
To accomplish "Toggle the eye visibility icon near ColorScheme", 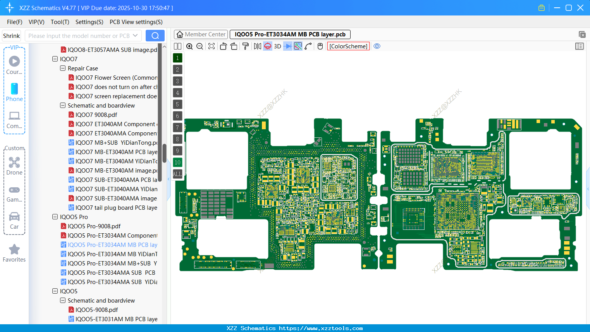I will tap(377, 46).
